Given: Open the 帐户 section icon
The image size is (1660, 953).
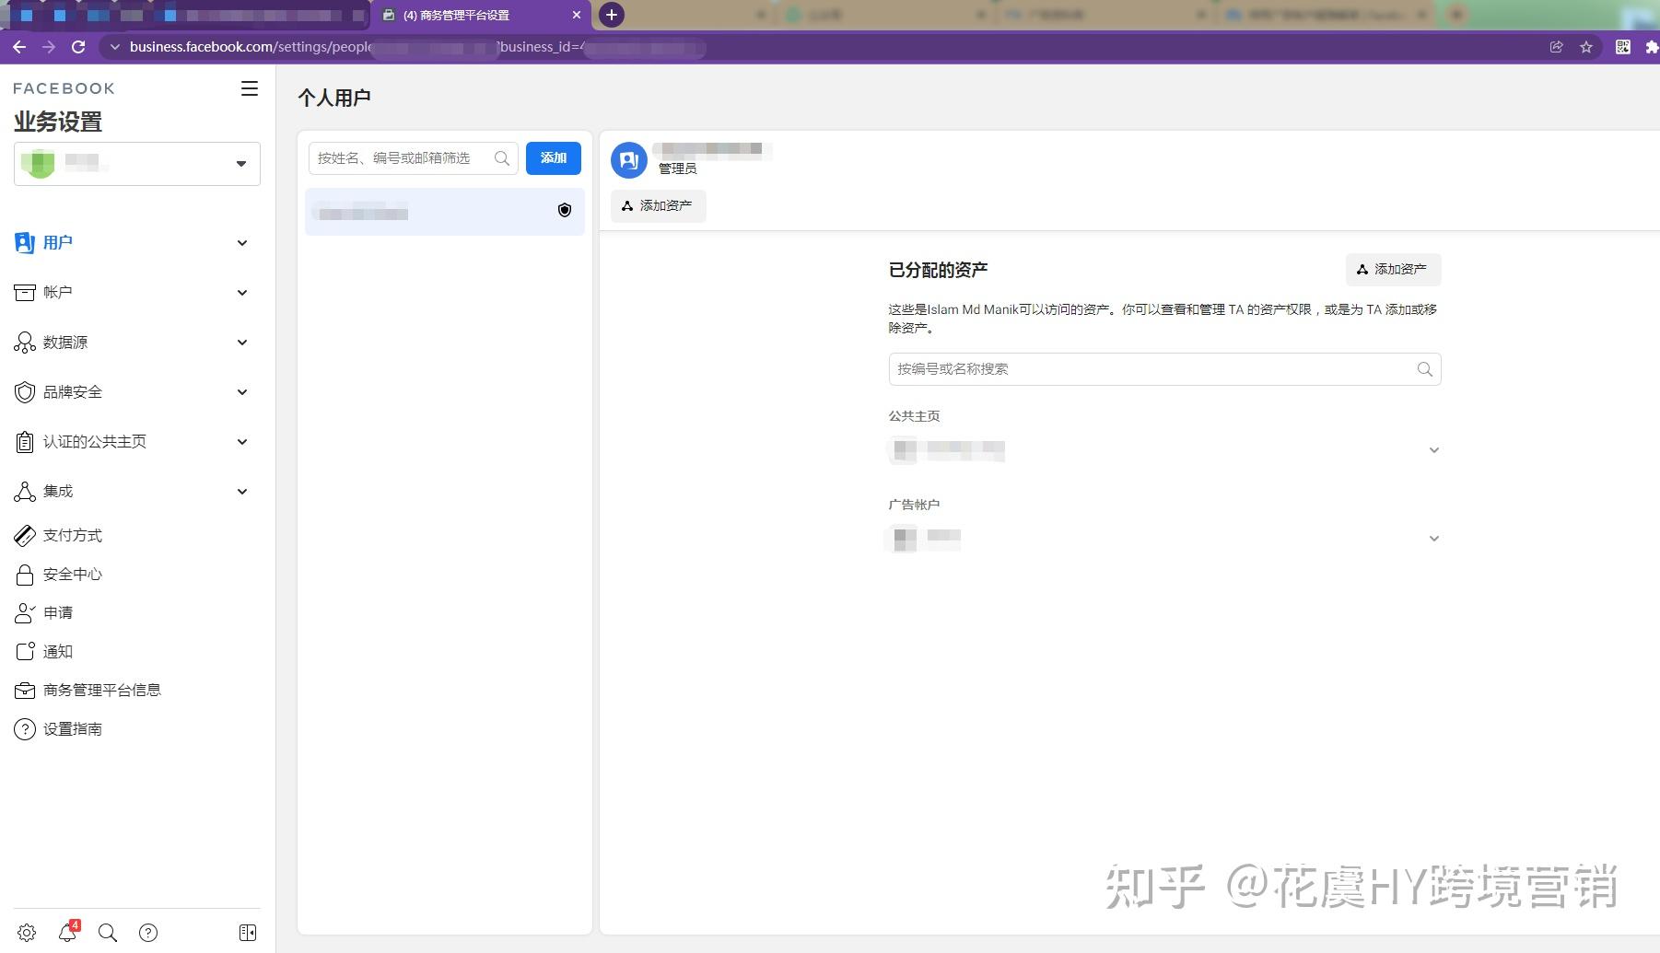Looking at the screenshot, I should pyautogui.click(x=25, y=292).
